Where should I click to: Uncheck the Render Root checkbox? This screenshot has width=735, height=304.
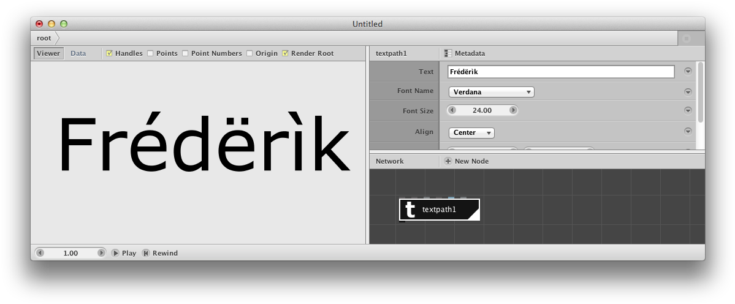click(285, 53)
